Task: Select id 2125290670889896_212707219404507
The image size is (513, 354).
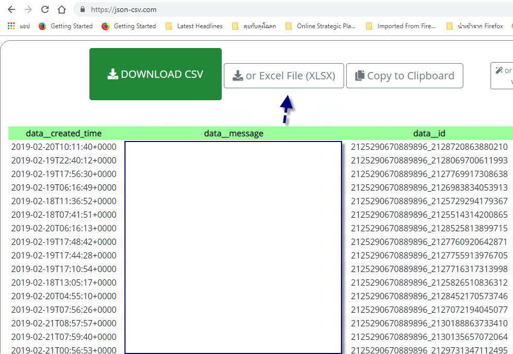Action: 429,310
